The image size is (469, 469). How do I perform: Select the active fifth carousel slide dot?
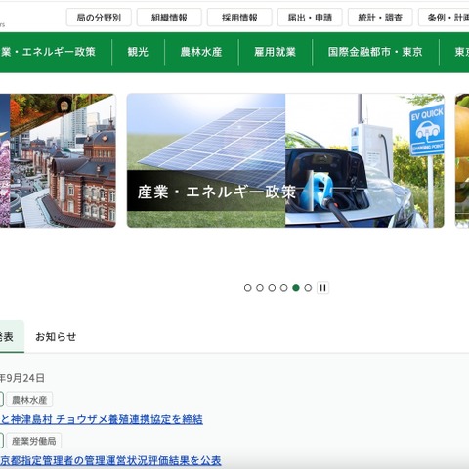tap(296, 288)
